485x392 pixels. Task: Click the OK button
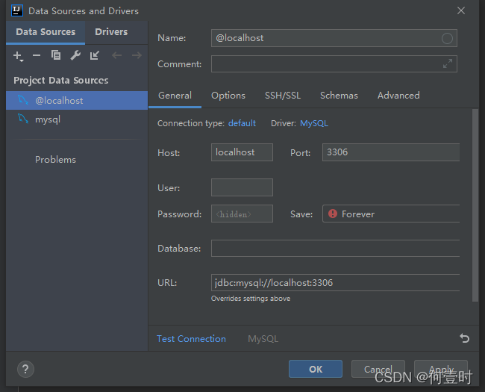pyautogui.click(x=316, y=369)
